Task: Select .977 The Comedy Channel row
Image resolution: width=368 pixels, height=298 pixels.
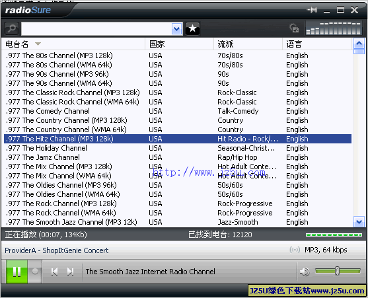Action: (x=178, y=111)
